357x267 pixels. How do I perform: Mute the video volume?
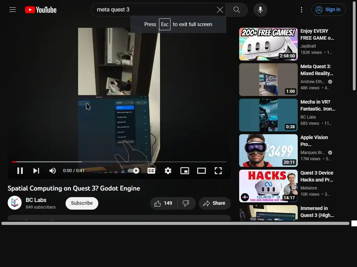(53, 171)
